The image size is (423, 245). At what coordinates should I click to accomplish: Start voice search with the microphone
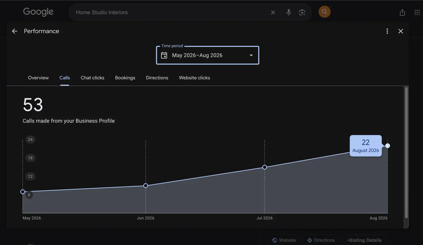tap(289, 12)
